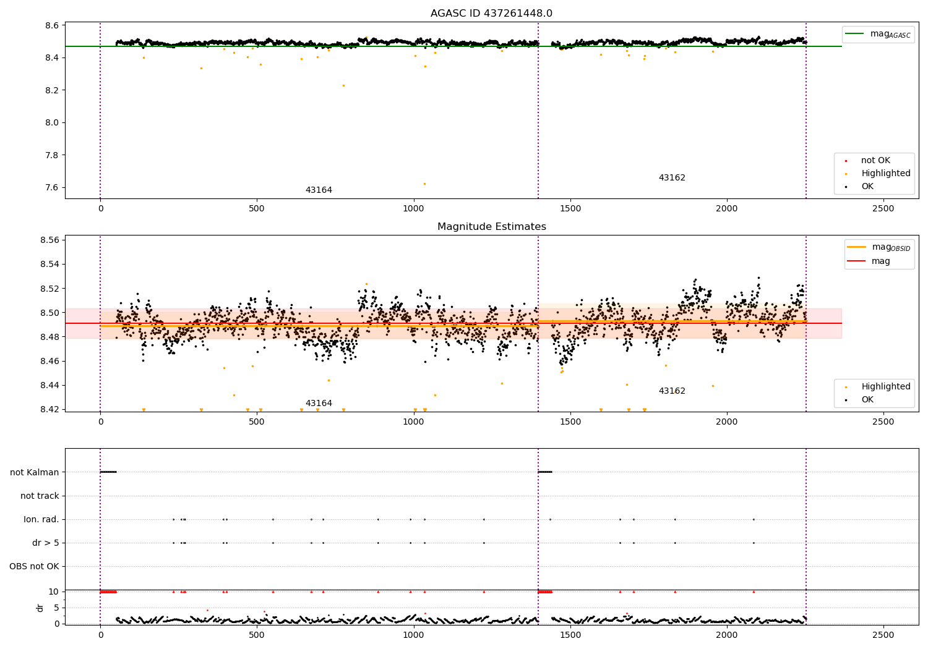Click the 43162 label in the top plot

coord(672,178)
